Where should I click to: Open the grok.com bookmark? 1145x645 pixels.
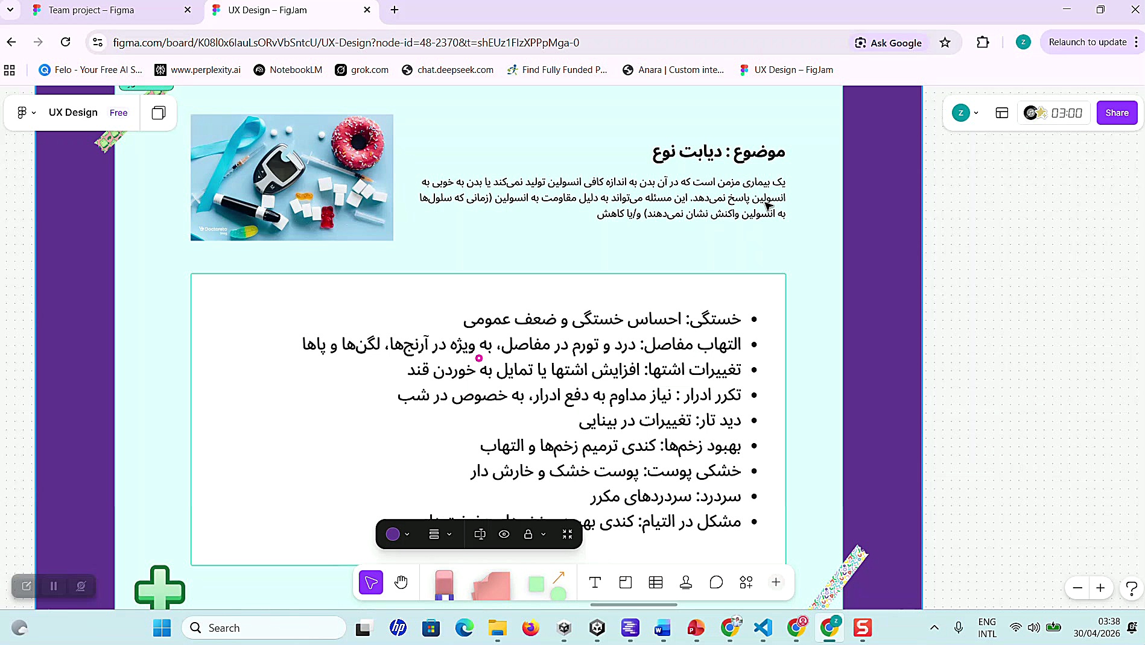[363, 70]
